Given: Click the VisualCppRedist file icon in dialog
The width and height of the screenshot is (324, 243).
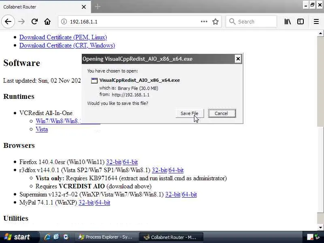Looking at the screenshot, I should pos(94,80).
